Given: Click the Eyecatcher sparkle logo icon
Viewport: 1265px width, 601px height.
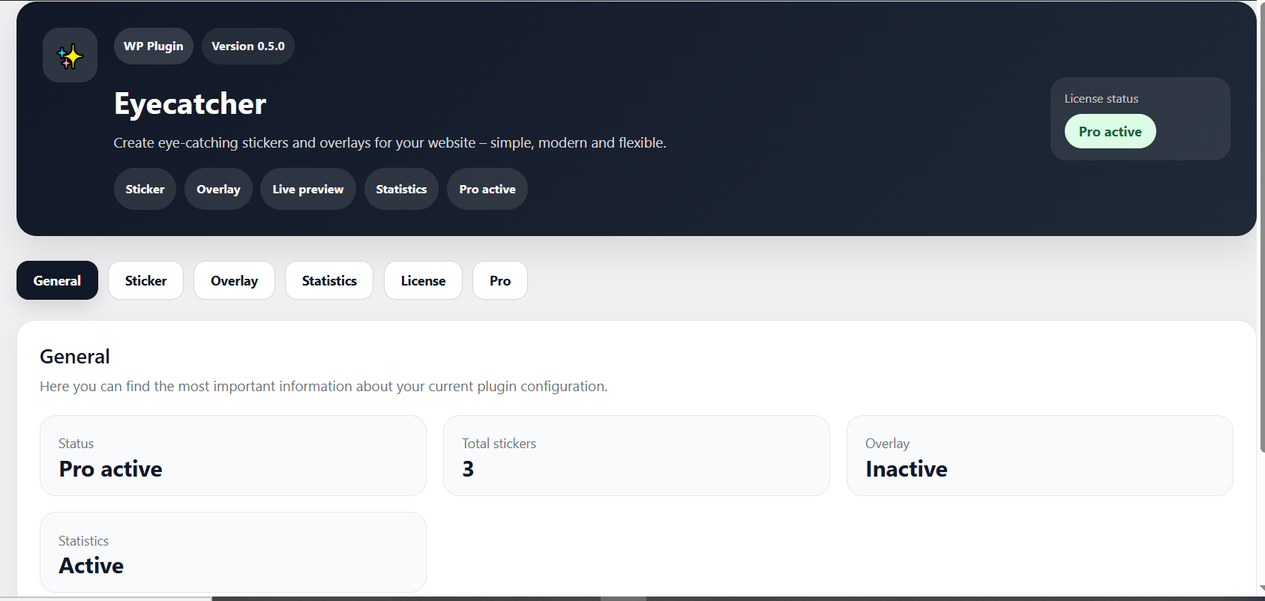Looking at the screenshot, I should 70,55.
